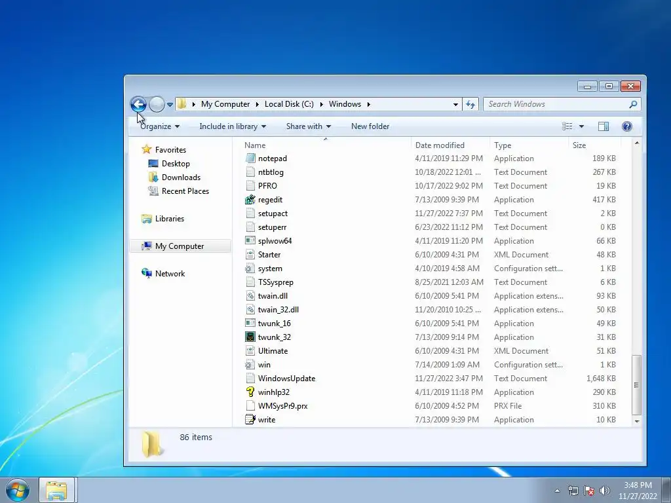
Task: Show hidden icons in system tray
Action: click(557, 491)
